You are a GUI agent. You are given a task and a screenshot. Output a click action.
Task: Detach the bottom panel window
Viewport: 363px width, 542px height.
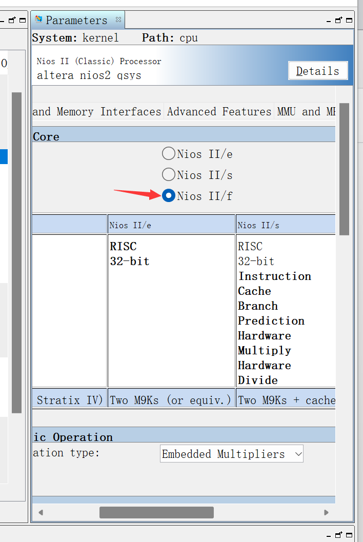339,535
